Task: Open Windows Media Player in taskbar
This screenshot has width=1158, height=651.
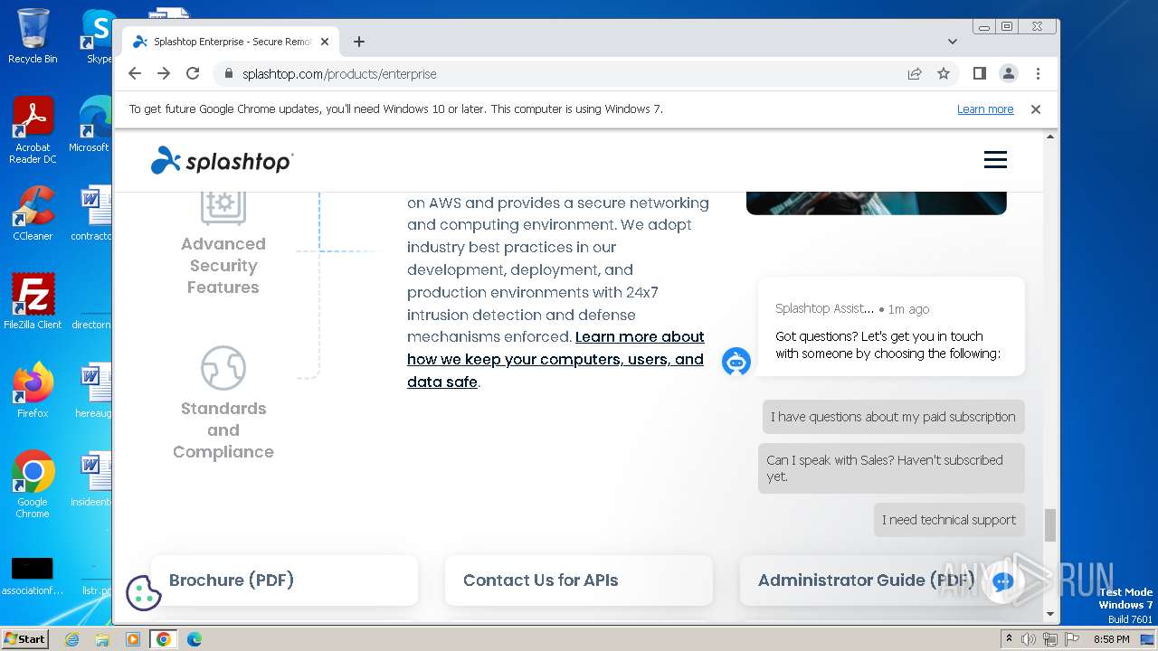Action: click(133, 639)
